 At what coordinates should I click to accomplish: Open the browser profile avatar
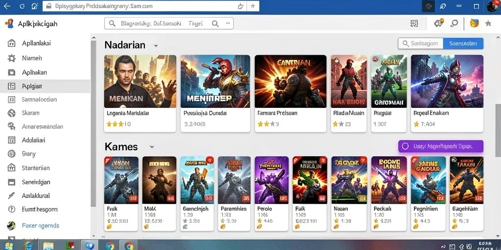tap(492, 6)
